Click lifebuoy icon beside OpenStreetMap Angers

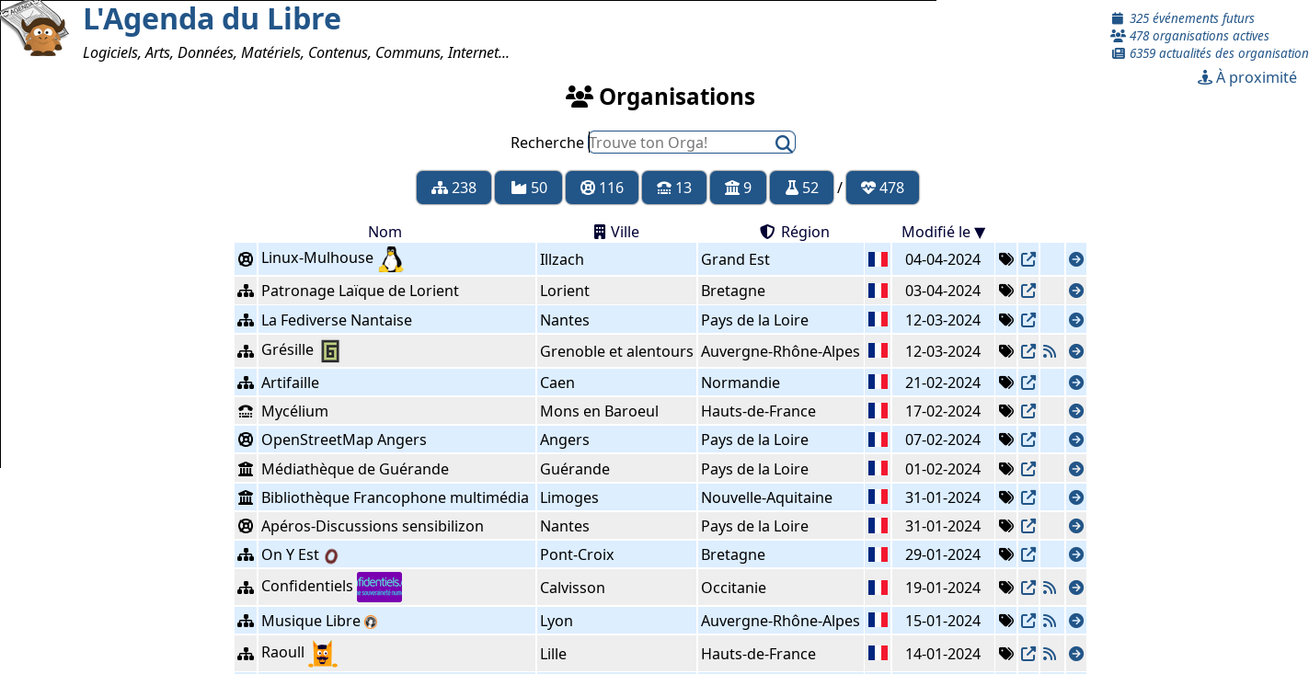246,440
